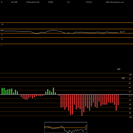The image size is (133, 133).
Task: Click the first green bar in MR histogram
Action: tap(2, 91)
